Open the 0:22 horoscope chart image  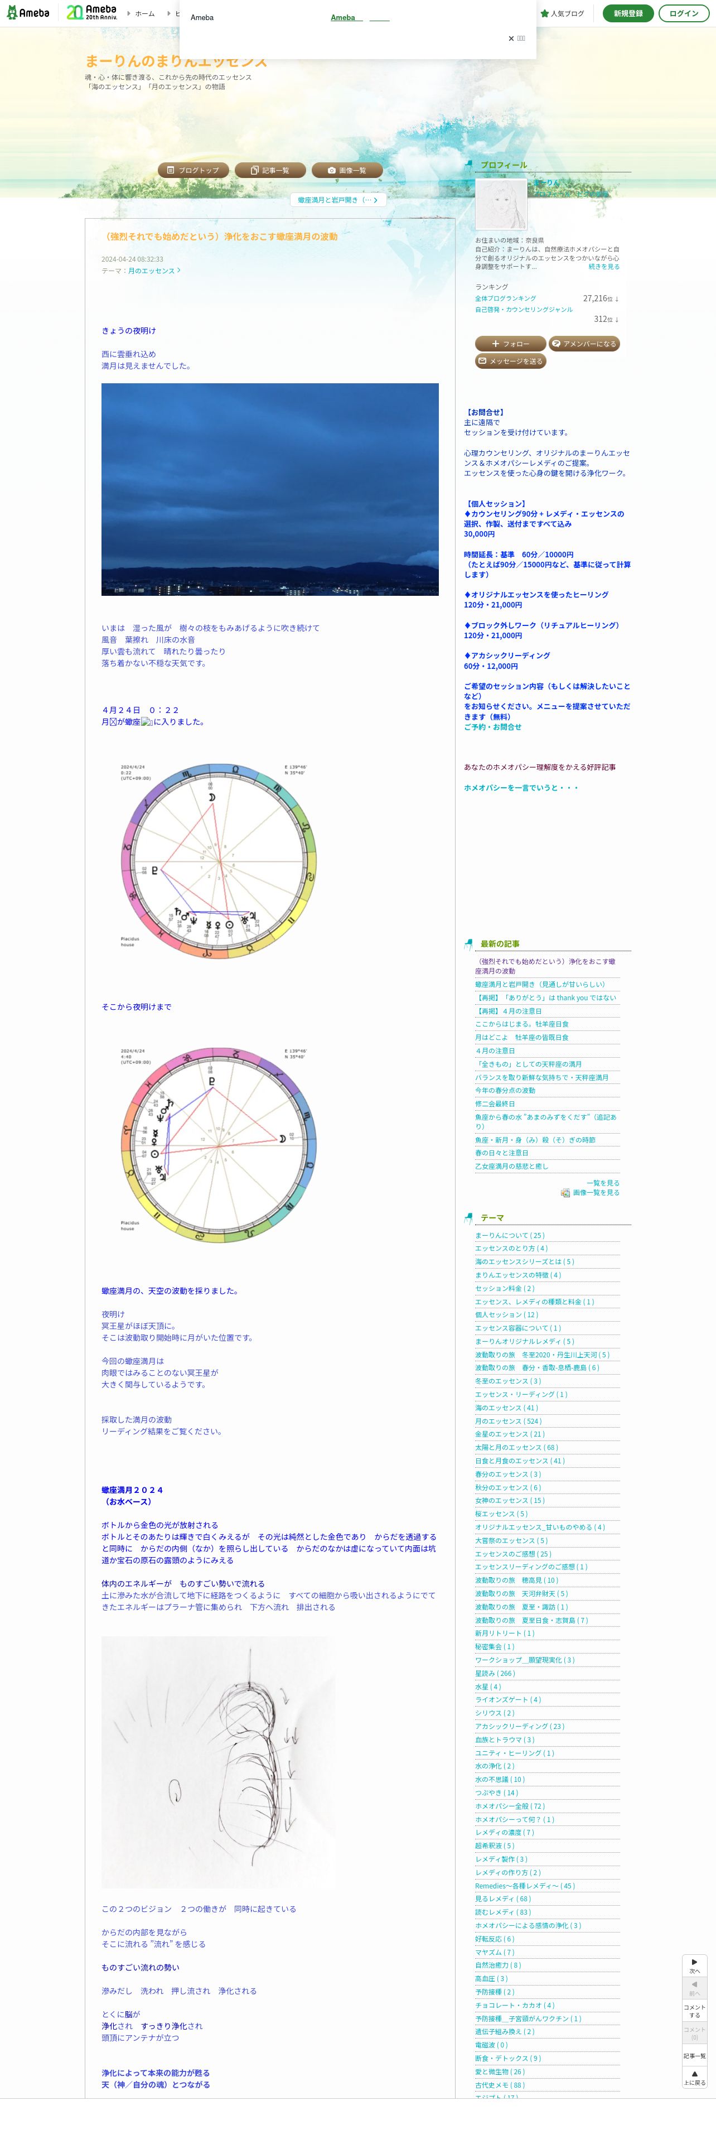[219, 860]
